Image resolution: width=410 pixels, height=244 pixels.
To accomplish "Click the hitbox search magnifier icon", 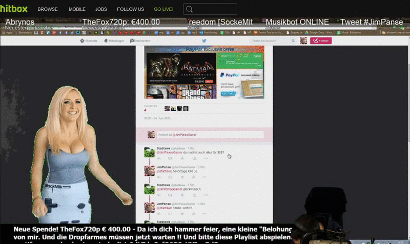I will click(x=189, y=9).
